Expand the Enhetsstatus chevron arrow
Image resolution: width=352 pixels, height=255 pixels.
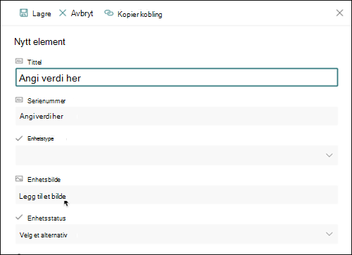click(x=329, y=234)
